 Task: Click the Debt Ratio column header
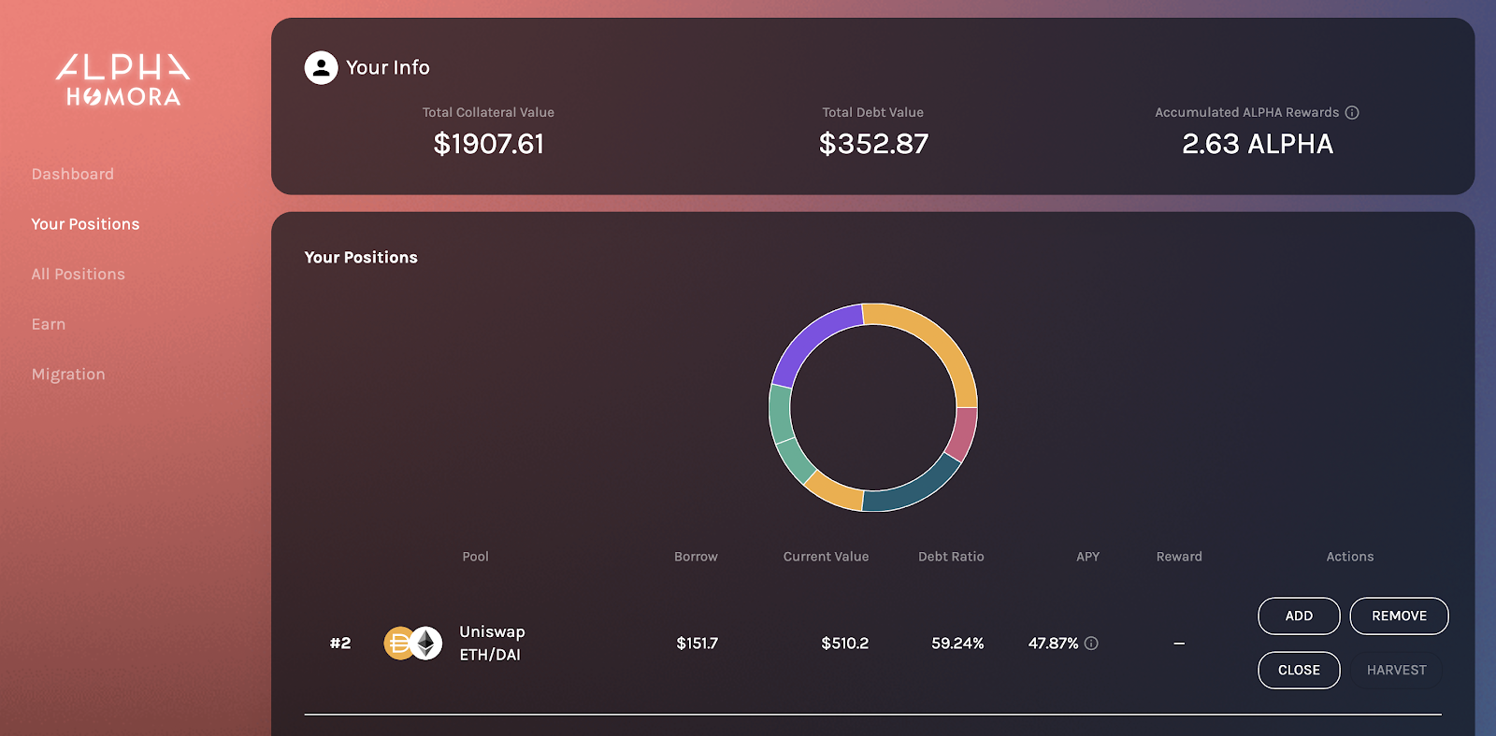951,557
